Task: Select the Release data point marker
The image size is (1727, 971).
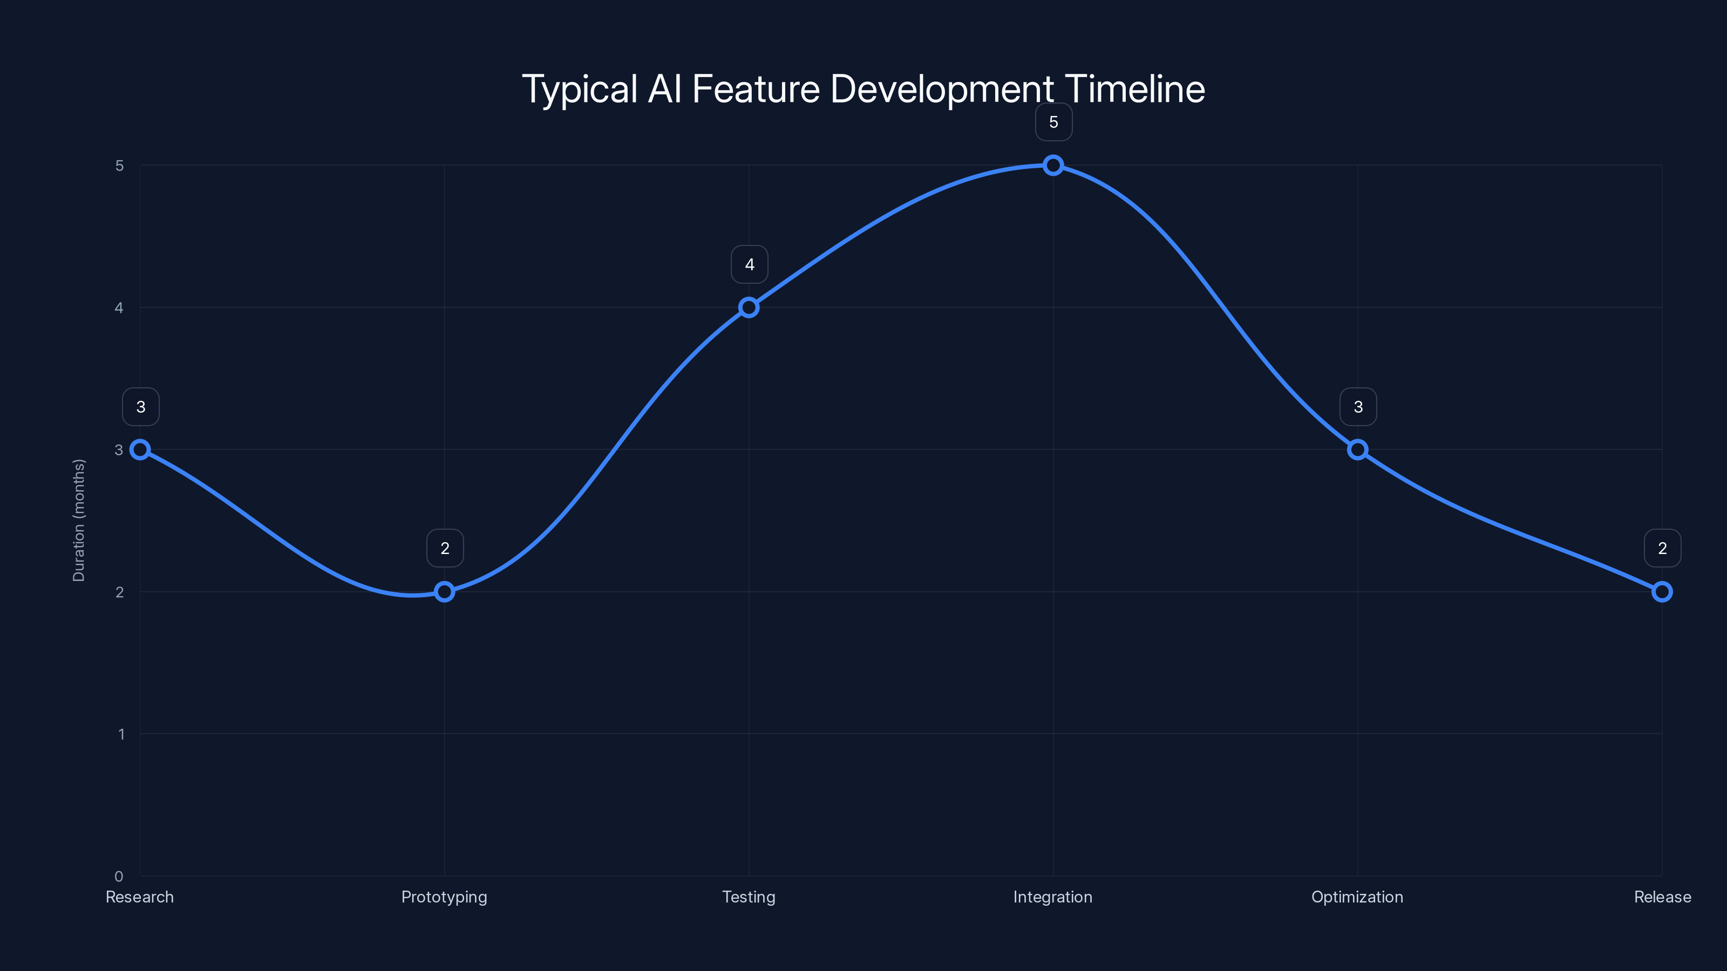Action: tap(1662, 591)
